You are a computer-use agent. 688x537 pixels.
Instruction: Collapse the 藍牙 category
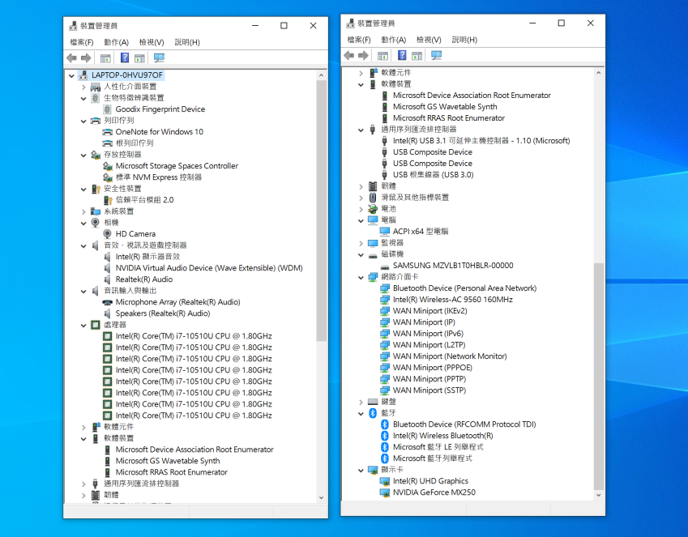click(361, 413)
